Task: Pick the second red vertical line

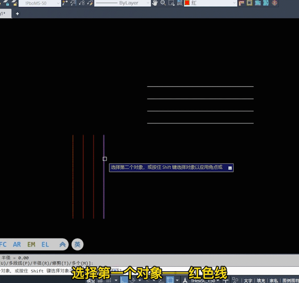Action: coord(83,177)
